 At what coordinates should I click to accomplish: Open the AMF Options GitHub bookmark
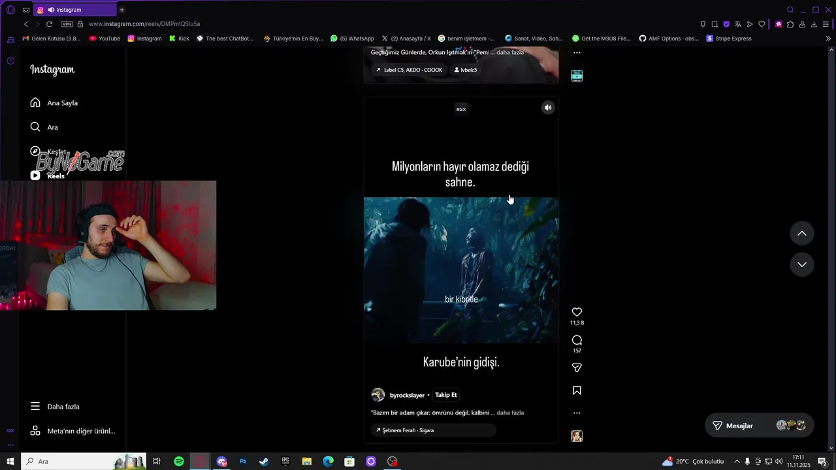[x=668, y=39]
